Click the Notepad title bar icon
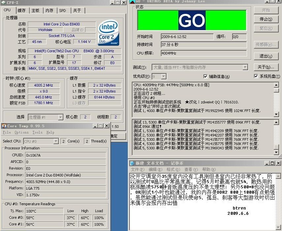Screen dimensions: 282x231 132,163
